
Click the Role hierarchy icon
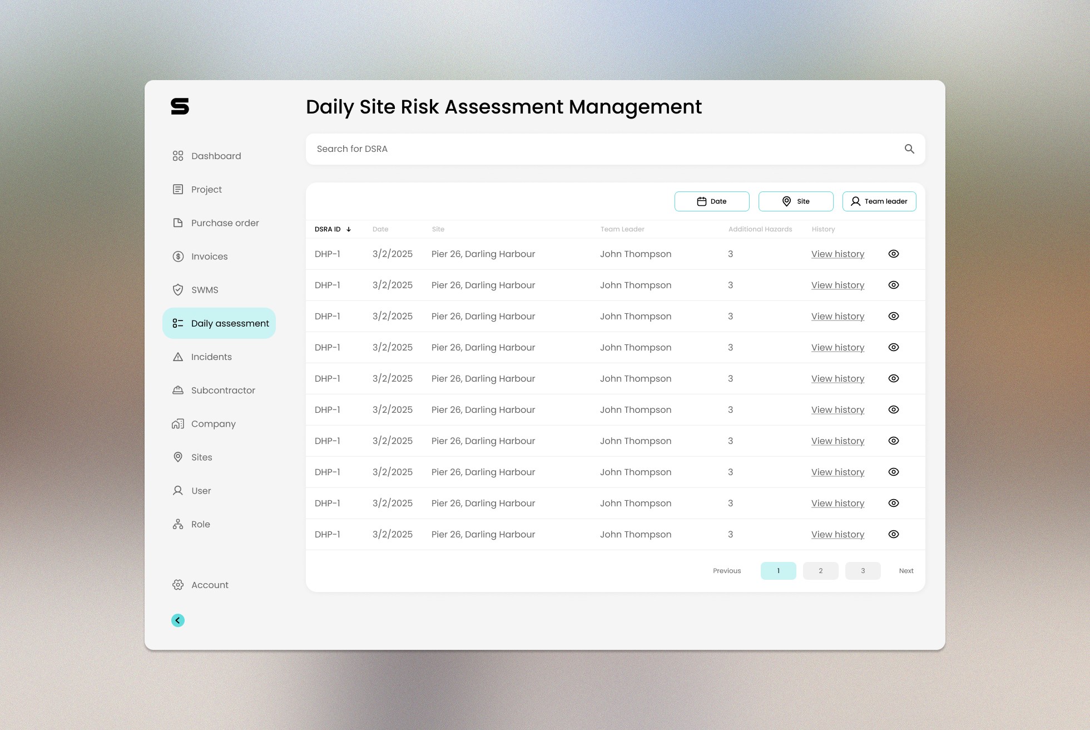click(178, 524)
